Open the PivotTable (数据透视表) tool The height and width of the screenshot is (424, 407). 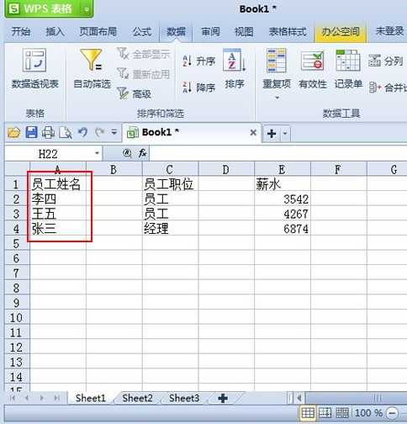[x=34, y=68]
